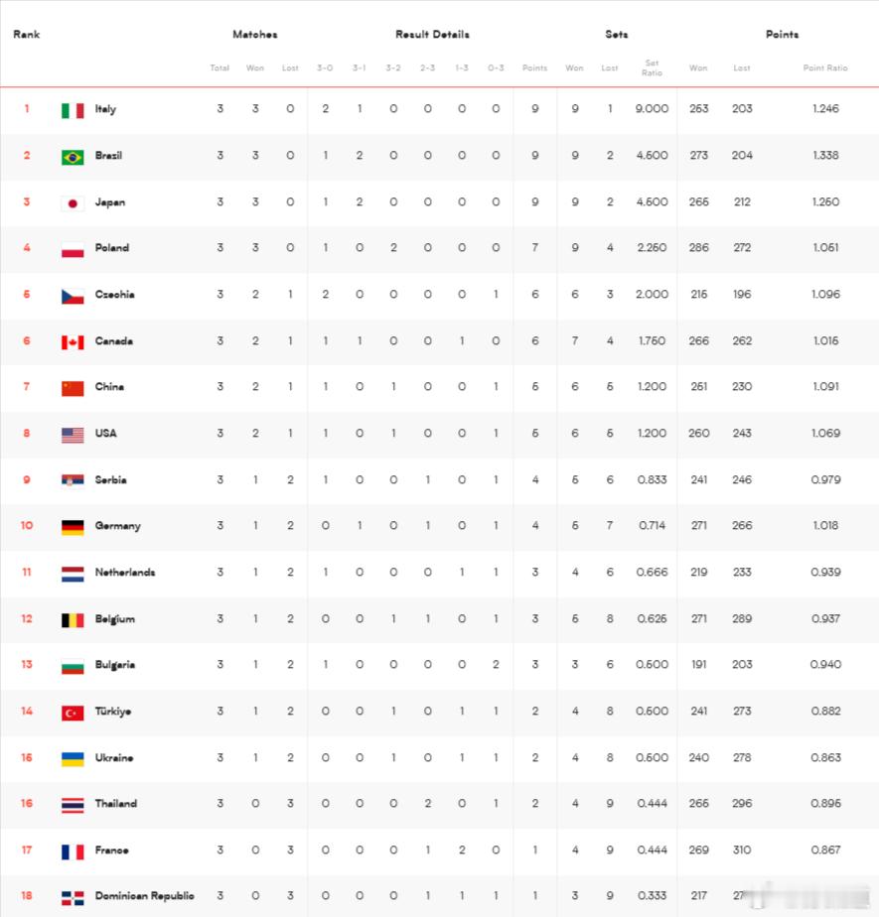Screen dimensions: 879x917
Task: Click the Türkiye flag icon
Action: 73,713
